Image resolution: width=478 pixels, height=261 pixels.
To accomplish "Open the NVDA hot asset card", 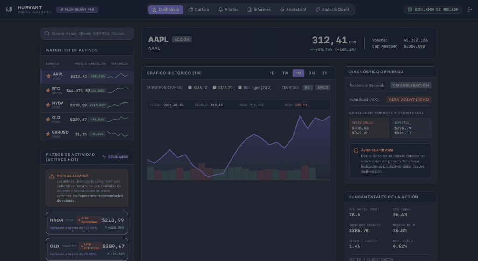I will [x=87, y=223].
